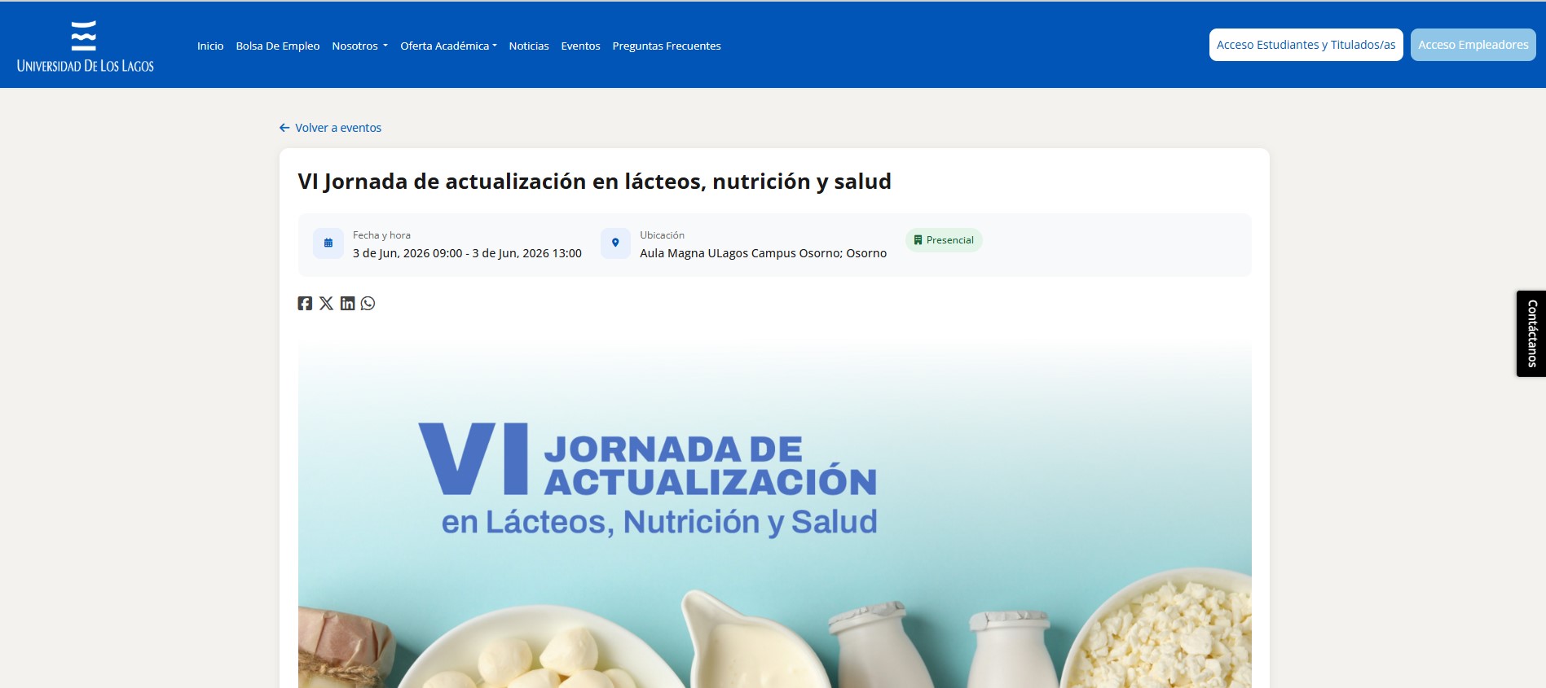
Task: Expand the Oferta Académica dropdown menu
Action: point(448,46)
